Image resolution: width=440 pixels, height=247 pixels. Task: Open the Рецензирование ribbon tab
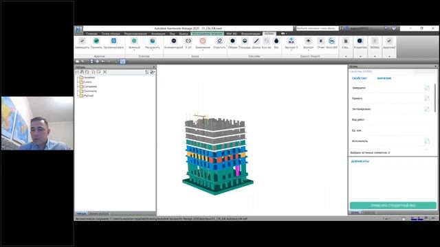pyautogui.click(x=135, y=34)
